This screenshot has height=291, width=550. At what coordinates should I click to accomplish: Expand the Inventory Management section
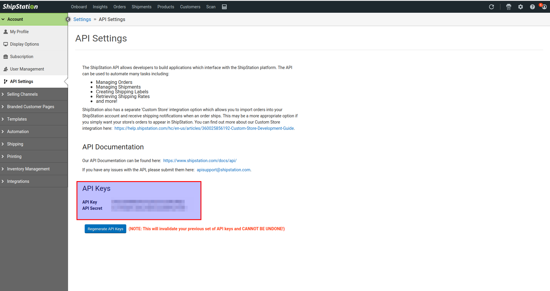(34, 169)
